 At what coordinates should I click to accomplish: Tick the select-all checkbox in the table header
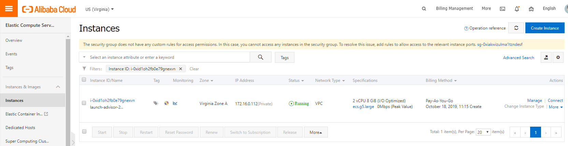84,80
